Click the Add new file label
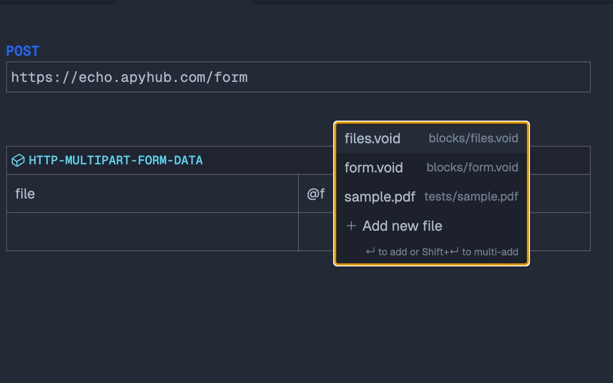 point(402,226)
